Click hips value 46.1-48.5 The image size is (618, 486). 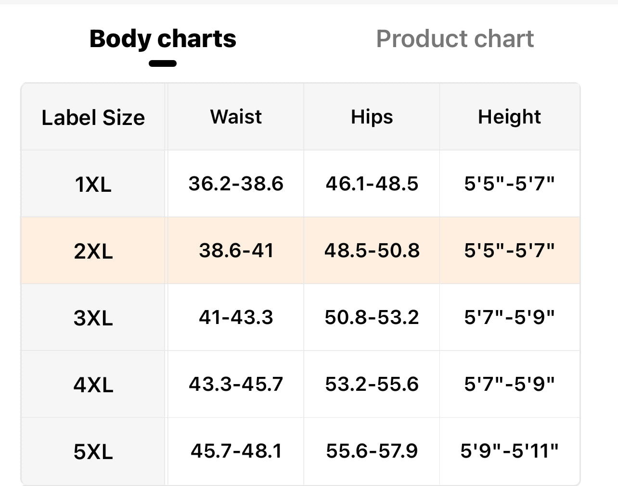(372, 184)
